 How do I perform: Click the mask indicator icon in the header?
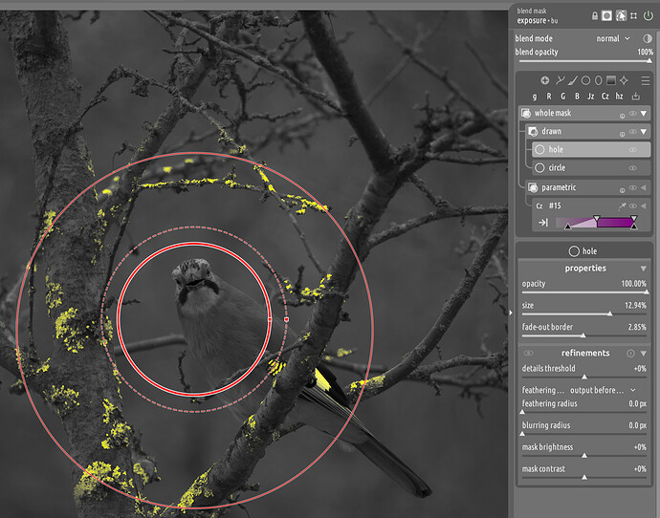coord(606,16)
